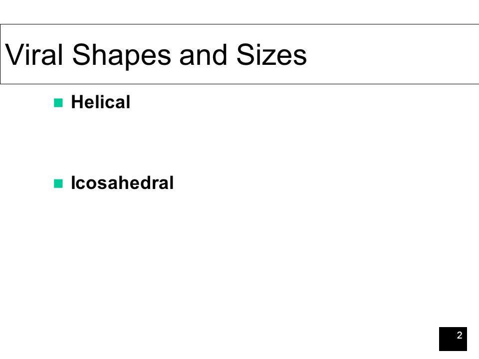
Task: Click the word Viral in the title
Action: pos(34,55)
